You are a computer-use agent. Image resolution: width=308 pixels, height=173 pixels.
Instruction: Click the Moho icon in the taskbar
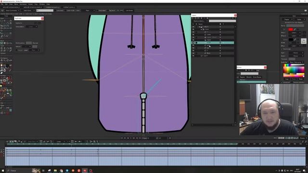[85, 171]
